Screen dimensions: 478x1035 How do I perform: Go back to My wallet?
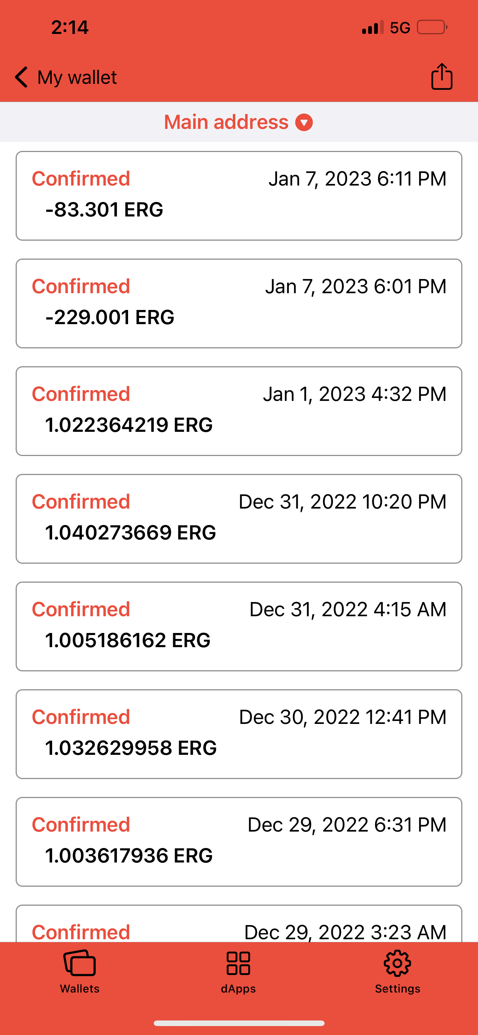click(x=77, y=77)
